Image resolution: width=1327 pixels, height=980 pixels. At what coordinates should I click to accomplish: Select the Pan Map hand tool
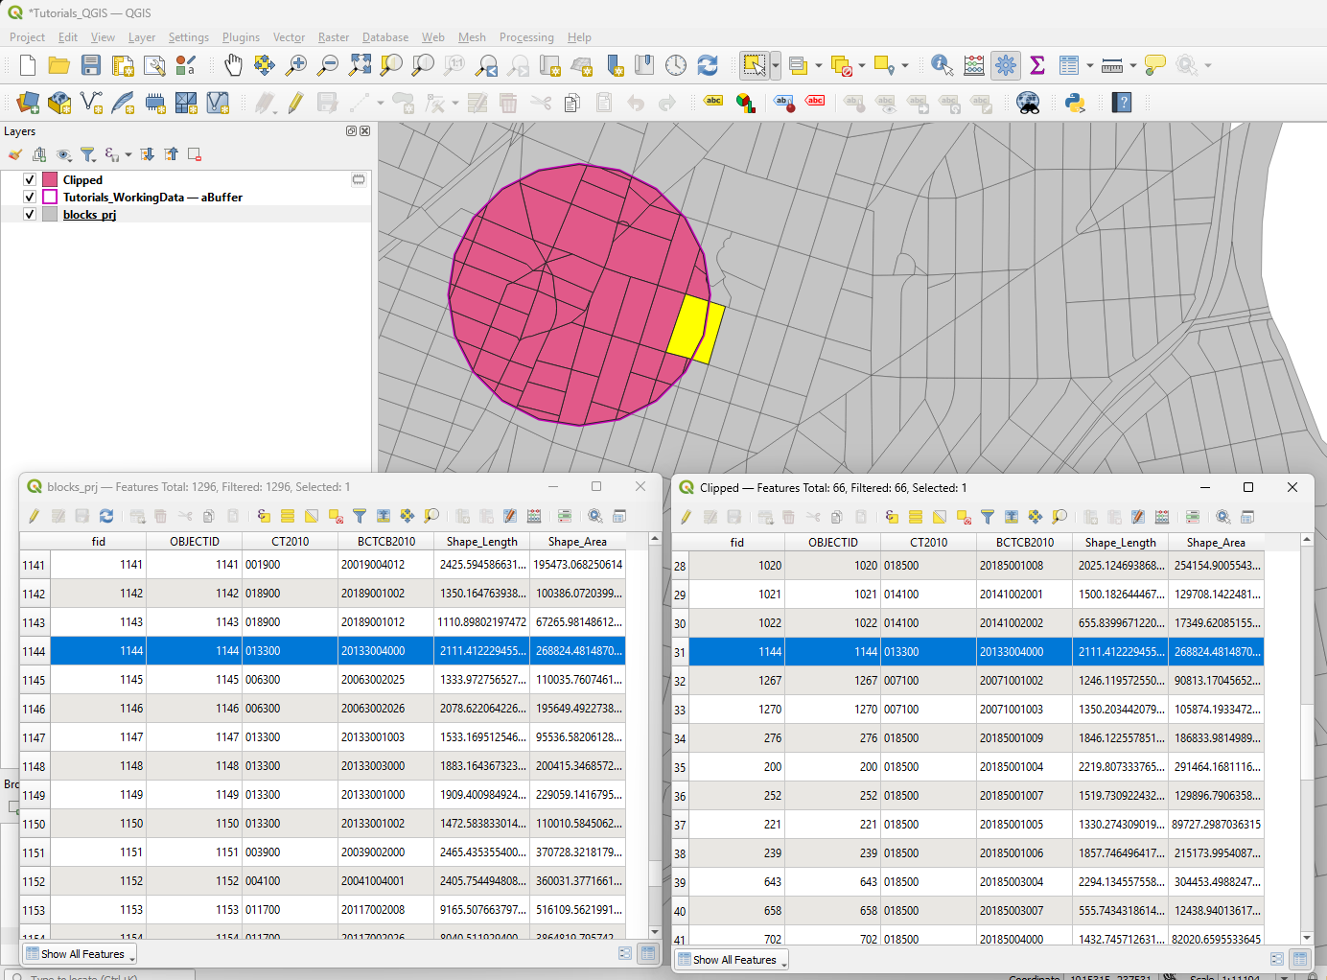(x=233, y=65)
